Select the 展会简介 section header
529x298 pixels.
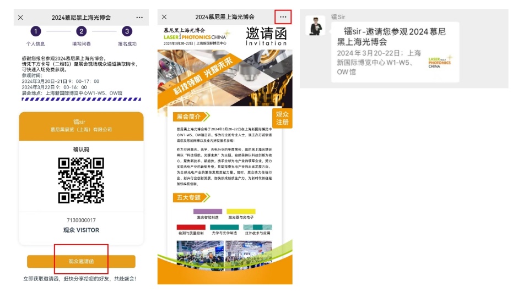coord(190,117)
